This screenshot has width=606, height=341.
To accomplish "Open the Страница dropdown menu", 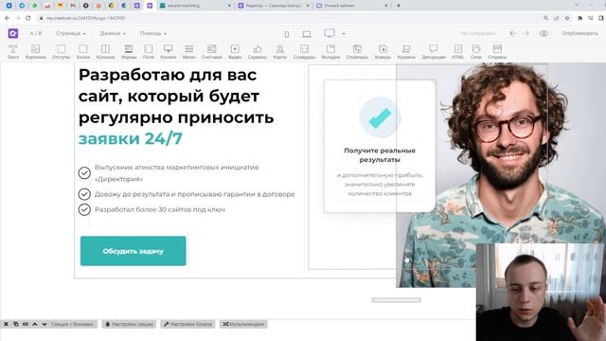I will pos(71,34).
